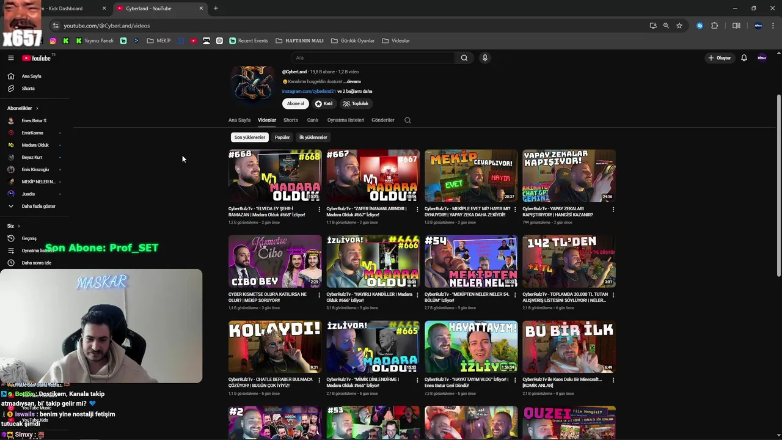This screenshot has width=782, height=440.
Task: Open Chrome profile avatar
Action: (758, 26)
